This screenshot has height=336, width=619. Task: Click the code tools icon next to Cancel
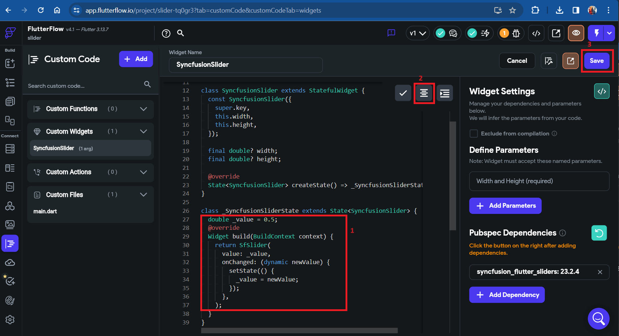click(x=549, y=61)
